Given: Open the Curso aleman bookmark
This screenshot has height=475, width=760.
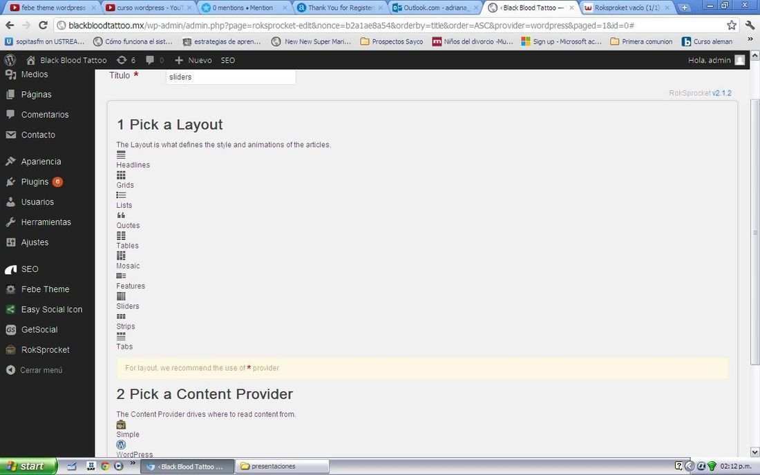Looking at the screenshot, I should click(x=707, y=41).
